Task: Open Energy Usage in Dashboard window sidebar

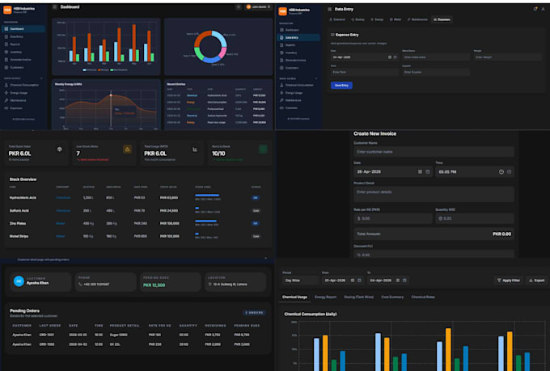Action: pos(19,93)
